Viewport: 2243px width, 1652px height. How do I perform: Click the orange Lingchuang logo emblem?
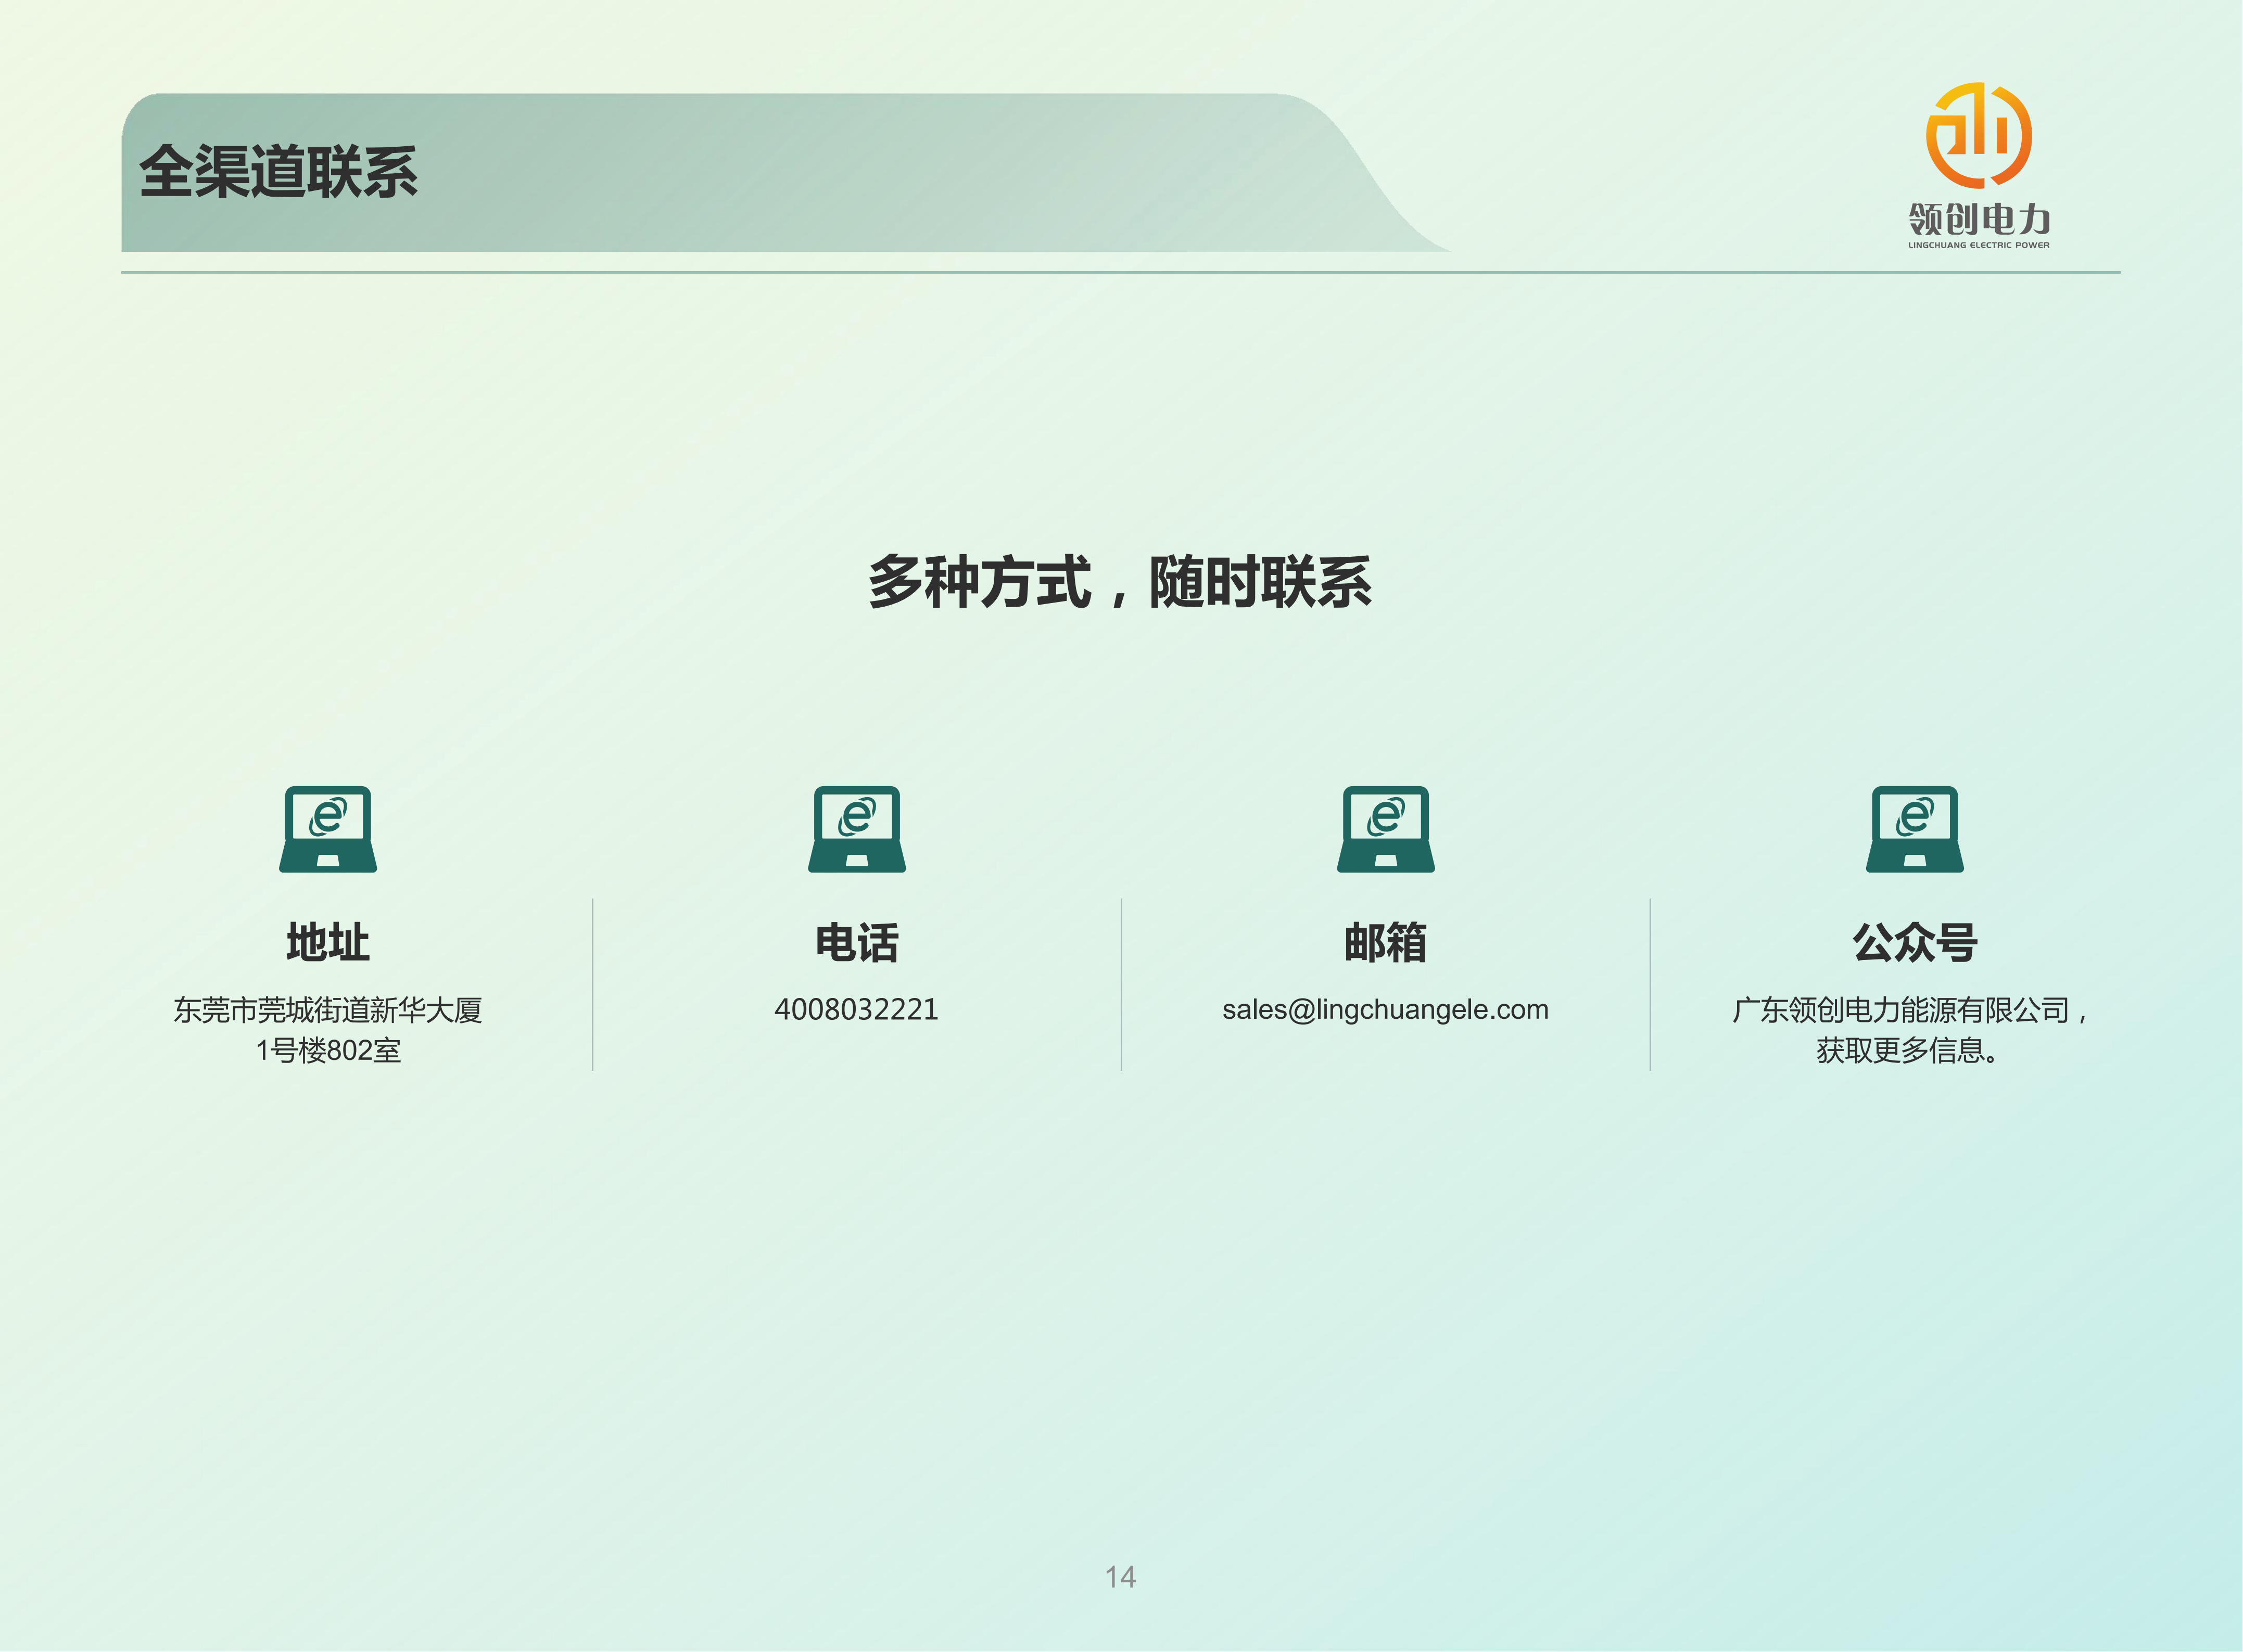(1978, 136)
